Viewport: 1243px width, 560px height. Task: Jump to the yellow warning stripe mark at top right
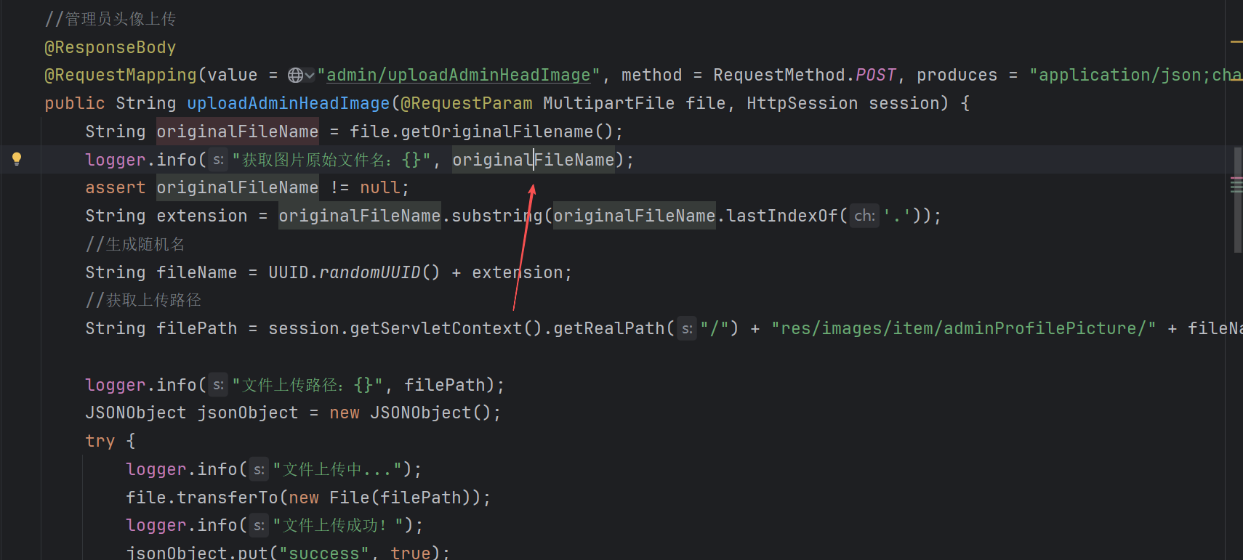[1236, 42]
